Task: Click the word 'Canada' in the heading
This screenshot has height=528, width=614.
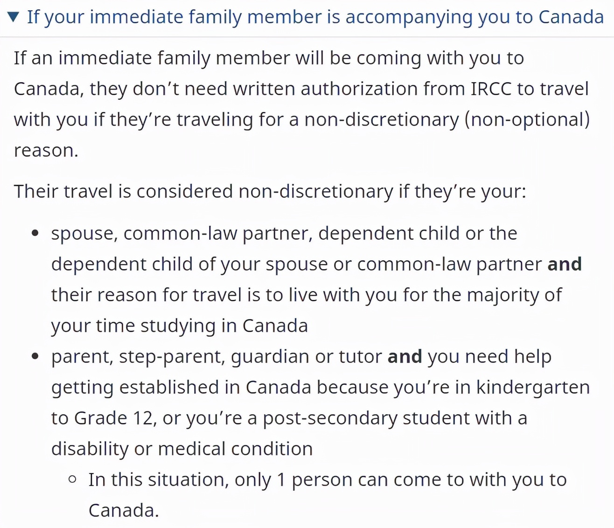Action: 571,17
